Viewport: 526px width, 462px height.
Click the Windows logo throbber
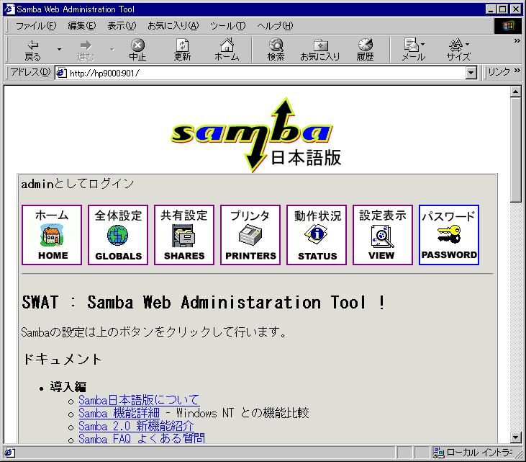click(x=508, y=26)
